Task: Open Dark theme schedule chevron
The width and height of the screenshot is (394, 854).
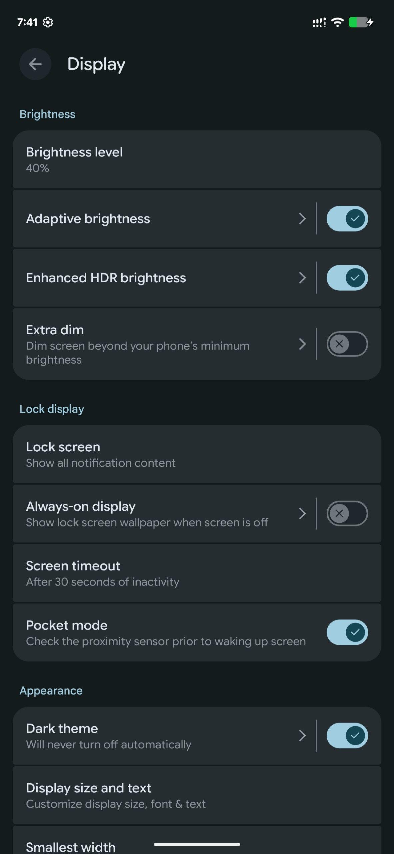Action: tap(302, 735)
